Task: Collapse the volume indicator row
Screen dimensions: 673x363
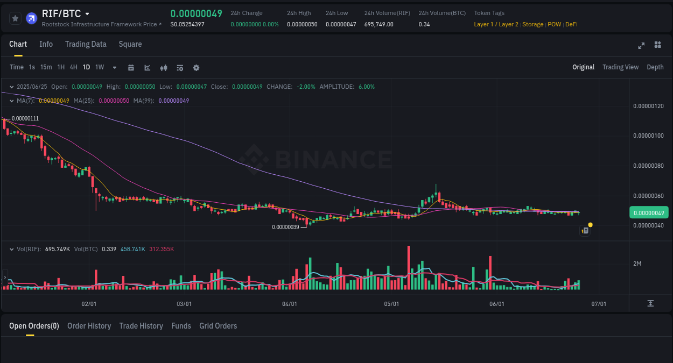Action: coord(11,249)
